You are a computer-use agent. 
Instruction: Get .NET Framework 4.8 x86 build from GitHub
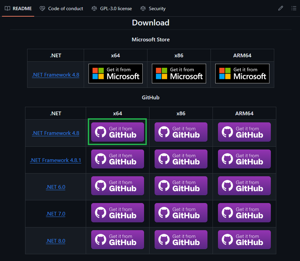(181, 132)
